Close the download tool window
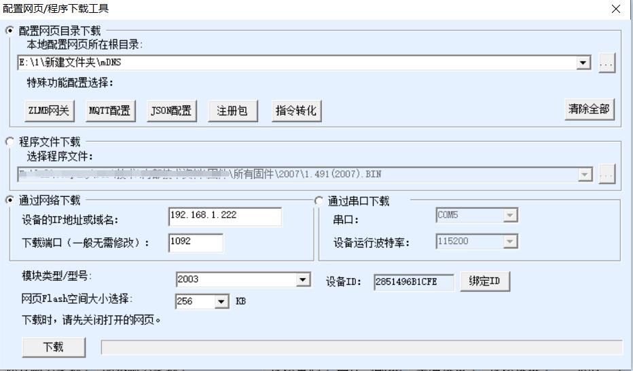 tap(615, 9)
